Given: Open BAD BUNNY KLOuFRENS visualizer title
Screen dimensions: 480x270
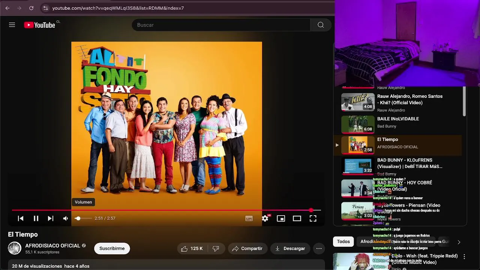Looking at the screenshot, I should click(409, 163).
